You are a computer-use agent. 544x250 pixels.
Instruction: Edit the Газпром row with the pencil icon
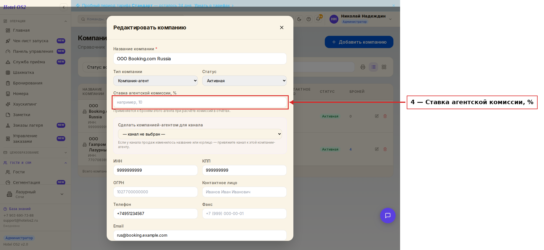(x=377, y=149)
